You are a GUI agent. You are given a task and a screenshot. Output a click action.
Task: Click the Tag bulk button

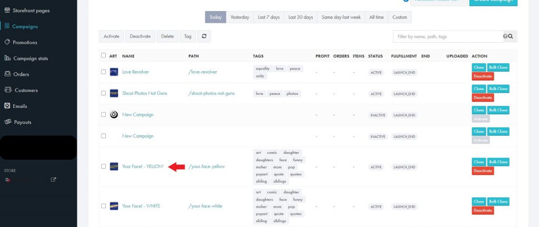pyautogui.click(x=188, y=36)
